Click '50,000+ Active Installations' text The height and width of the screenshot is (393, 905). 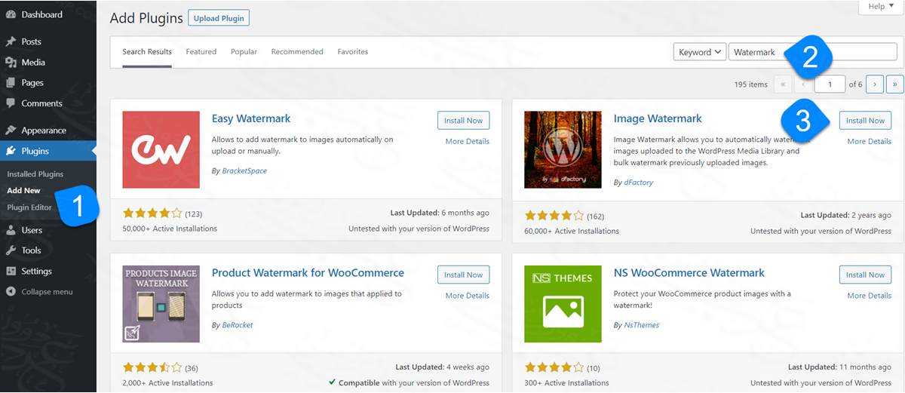(170, 229)
